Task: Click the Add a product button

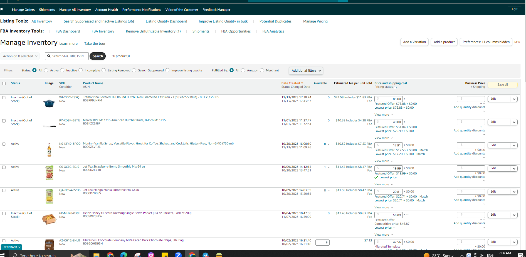Action: pyautogui.click(x=444, y=42)
